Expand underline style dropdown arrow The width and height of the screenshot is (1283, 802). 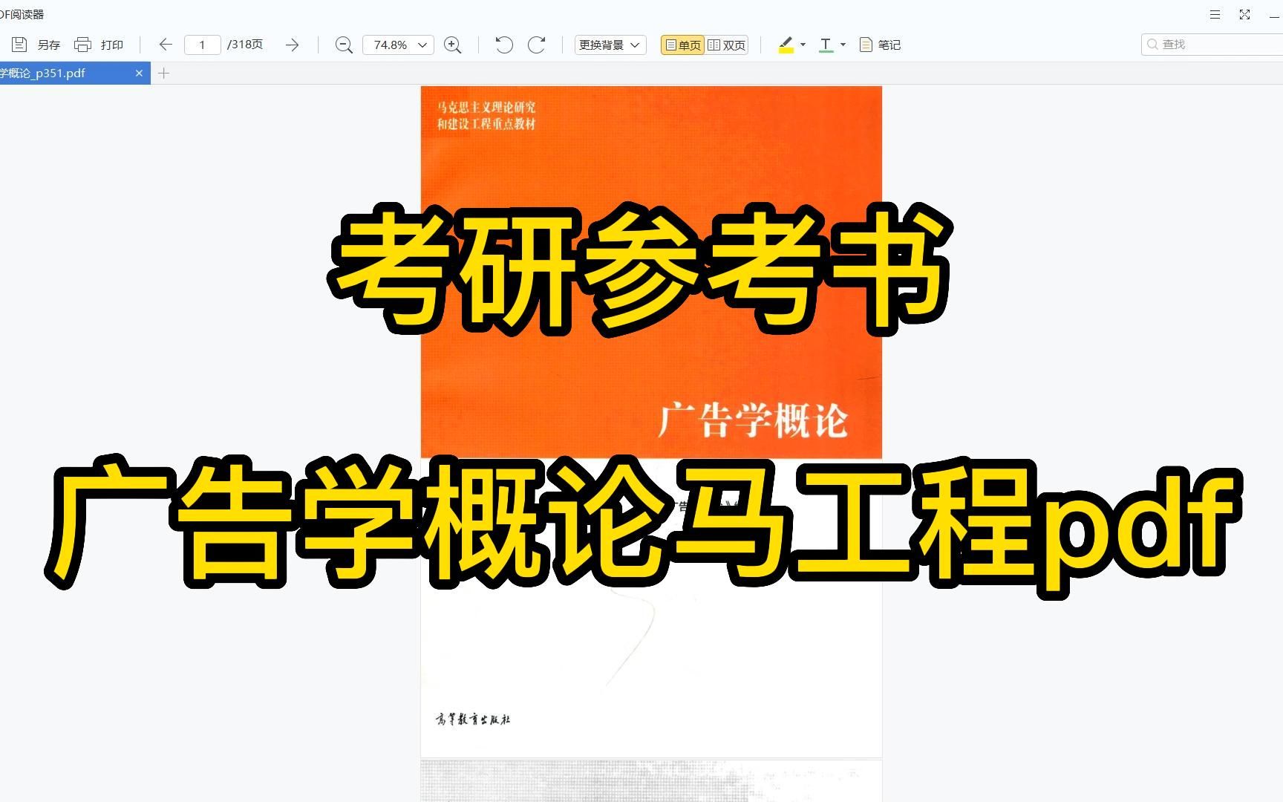coord(843,45)
